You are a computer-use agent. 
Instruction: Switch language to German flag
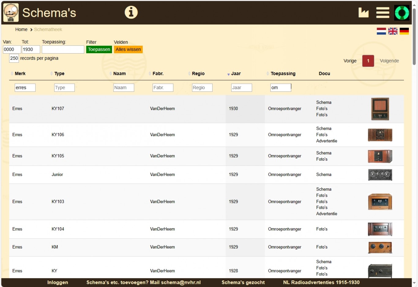(404, 31)
